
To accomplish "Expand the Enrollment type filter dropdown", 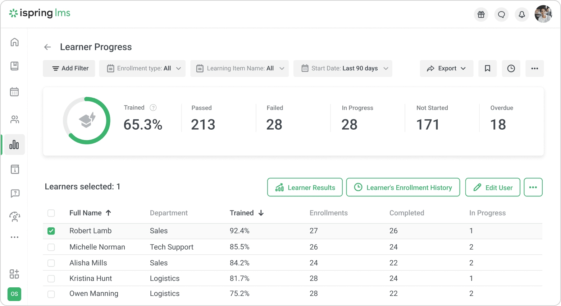I will tap(143, 69).
